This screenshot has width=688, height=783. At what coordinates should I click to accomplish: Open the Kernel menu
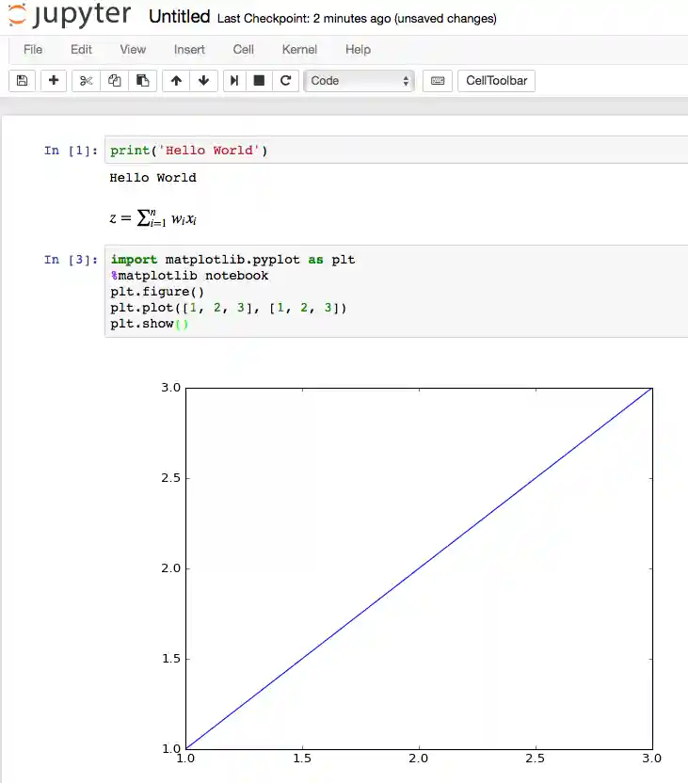coord(299,49)
